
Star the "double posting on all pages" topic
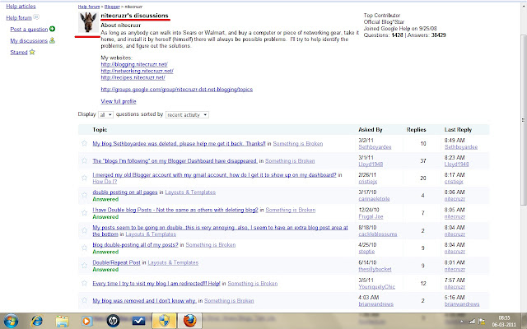pos(84,195)
